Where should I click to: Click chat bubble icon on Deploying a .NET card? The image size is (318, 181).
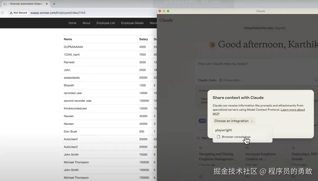click(x=293, y=148)
